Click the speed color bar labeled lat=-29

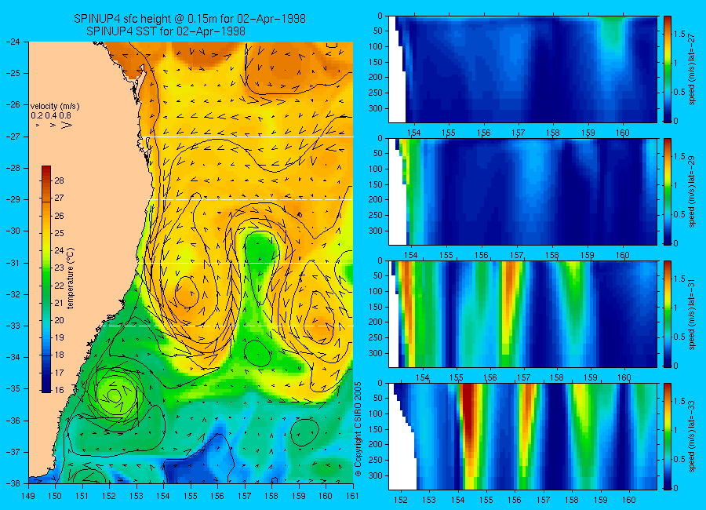[668, 192]
